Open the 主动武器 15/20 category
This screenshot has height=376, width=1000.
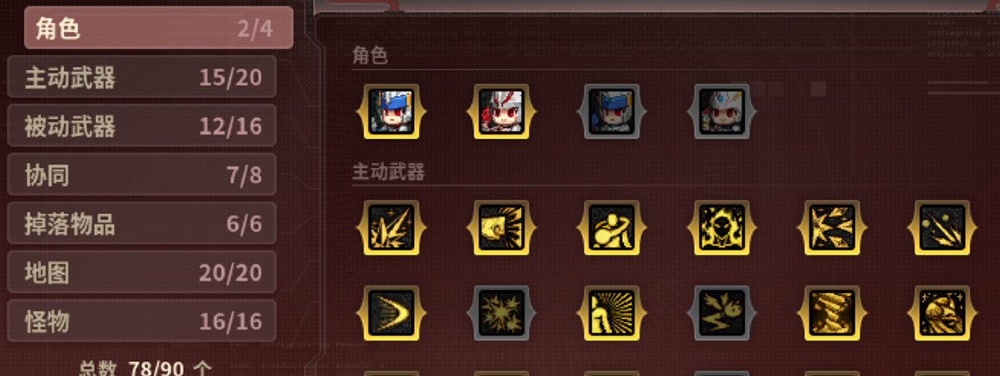point(142,77)
